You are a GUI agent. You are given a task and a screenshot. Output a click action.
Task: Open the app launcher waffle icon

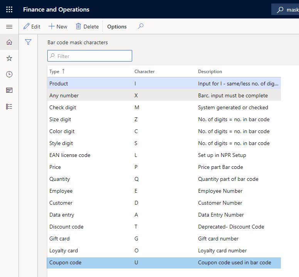pos(9,9)
